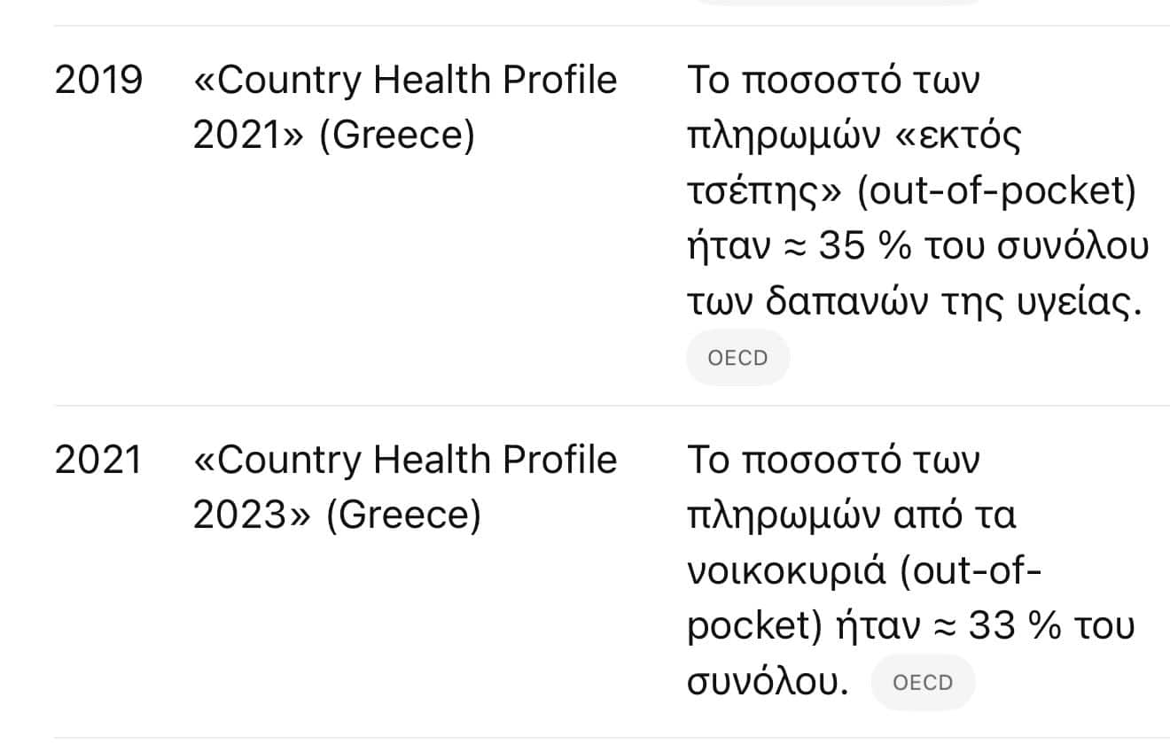Select the 2019 year cell

[98, 81]
